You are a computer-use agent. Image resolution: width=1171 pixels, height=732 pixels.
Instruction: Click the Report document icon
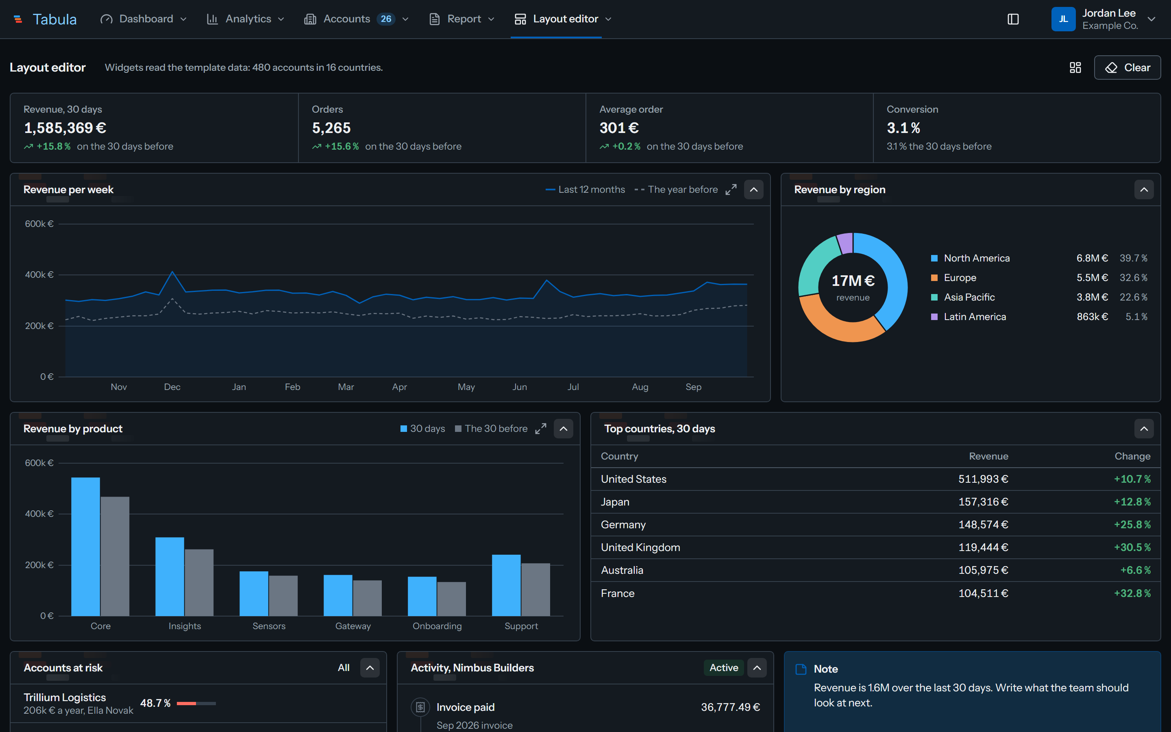(x=434, y=19)
